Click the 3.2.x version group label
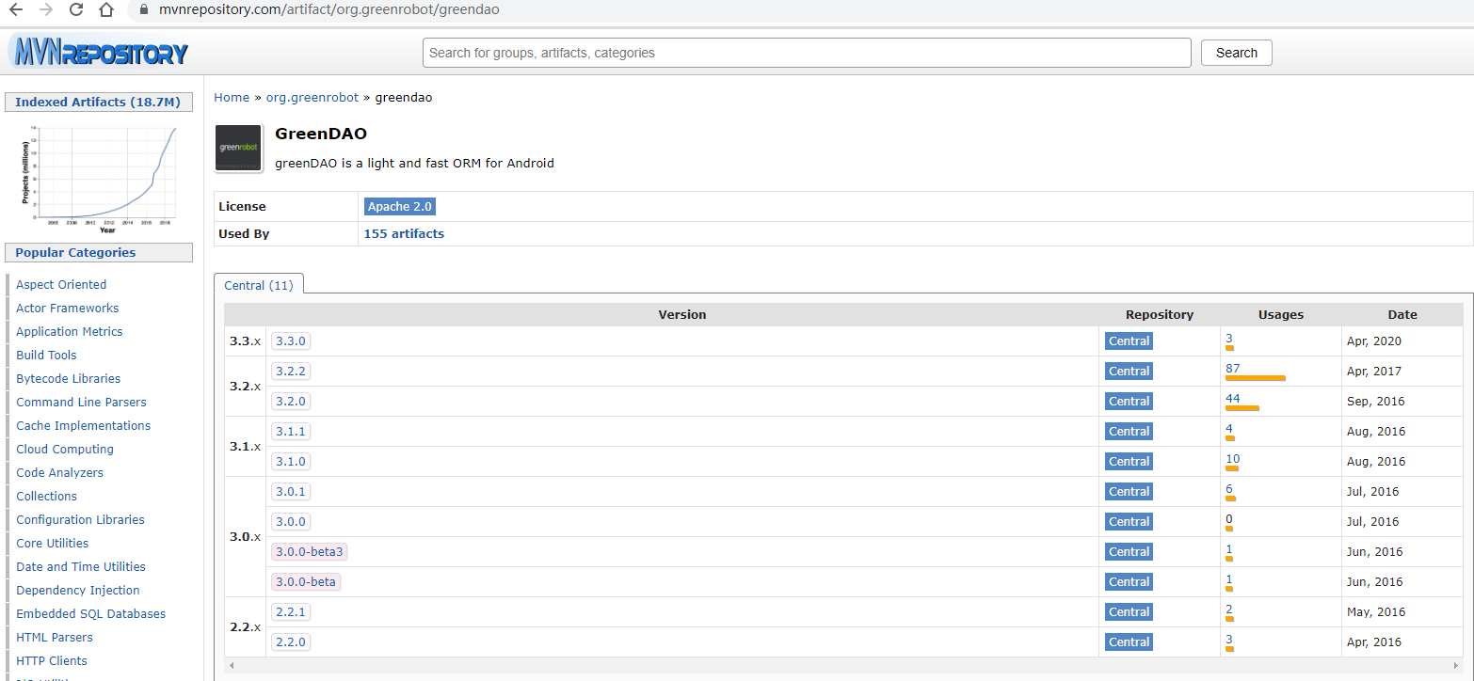The width and height of the screenshot is (1474, 681). click(x=245, y=386)
